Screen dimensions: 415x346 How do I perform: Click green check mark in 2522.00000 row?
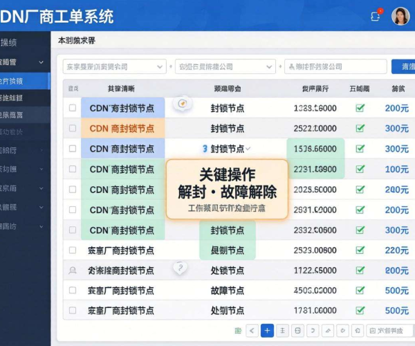click(x=360, y=128)
